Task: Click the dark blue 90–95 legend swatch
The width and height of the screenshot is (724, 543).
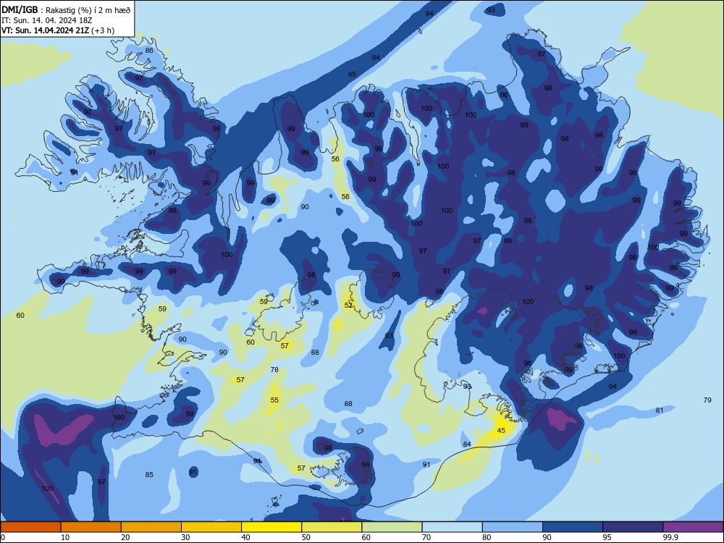Action: pyautogui.click(x=573, y=527)
